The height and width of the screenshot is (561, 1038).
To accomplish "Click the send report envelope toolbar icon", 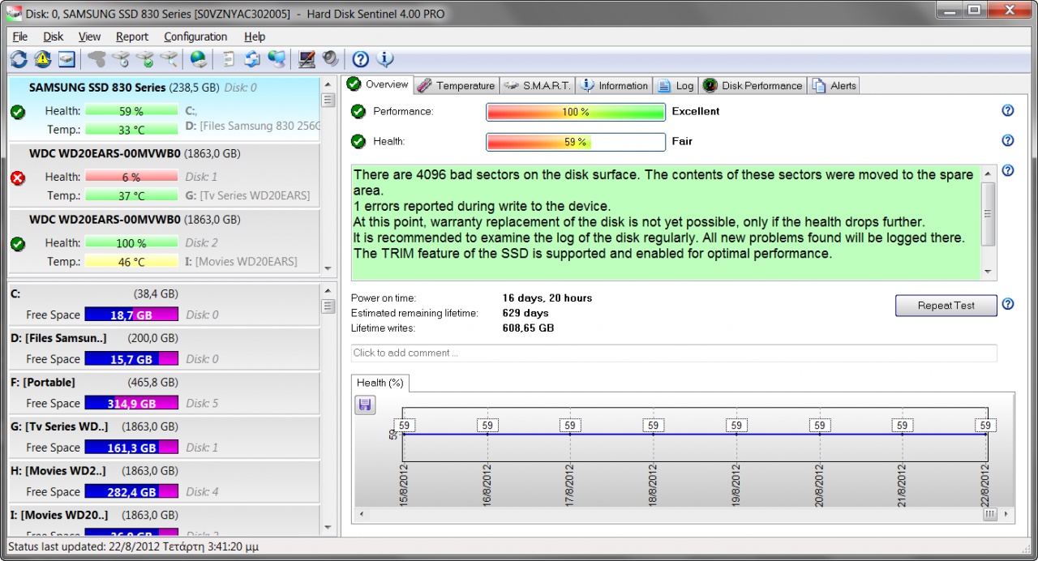I will [x=252, y=59].
